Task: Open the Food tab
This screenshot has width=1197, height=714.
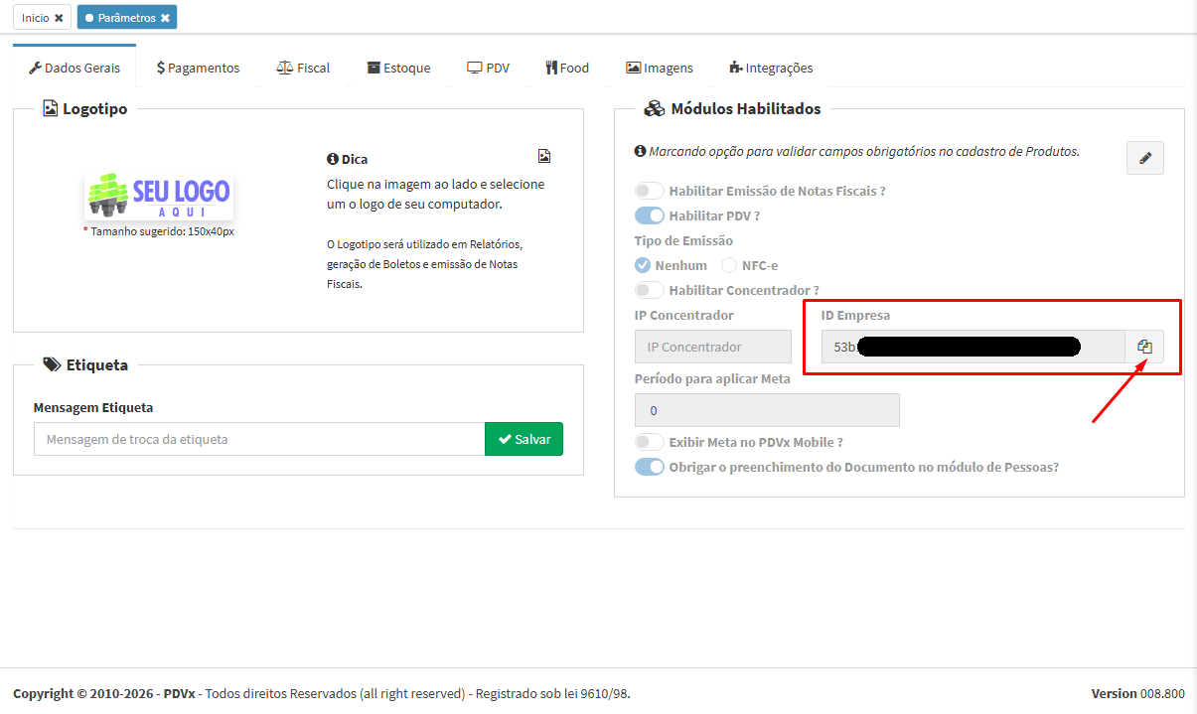Action: pyautogui.click(x=567, y=68)
